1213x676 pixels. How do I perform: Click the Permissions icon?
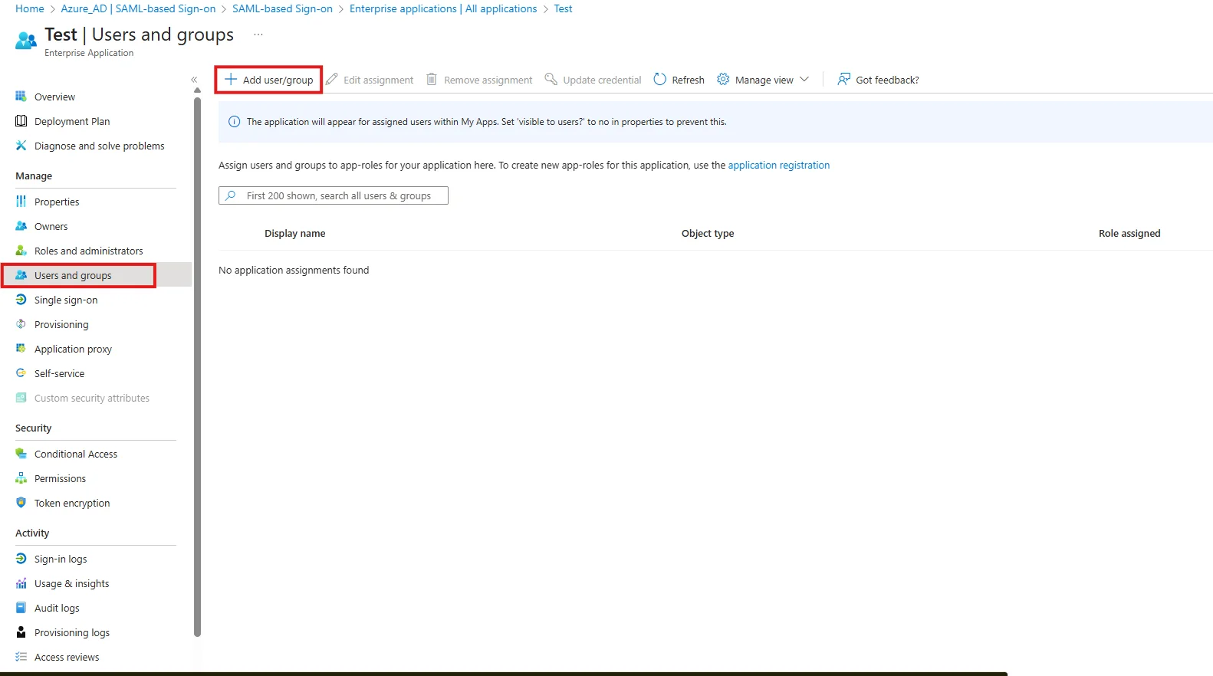coord(21,478)
